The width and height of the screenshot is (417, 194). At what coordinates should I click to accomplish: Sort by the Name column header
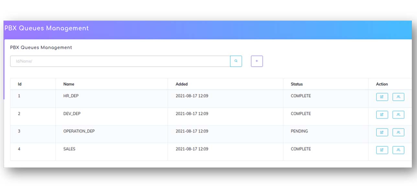click(69, 84)
